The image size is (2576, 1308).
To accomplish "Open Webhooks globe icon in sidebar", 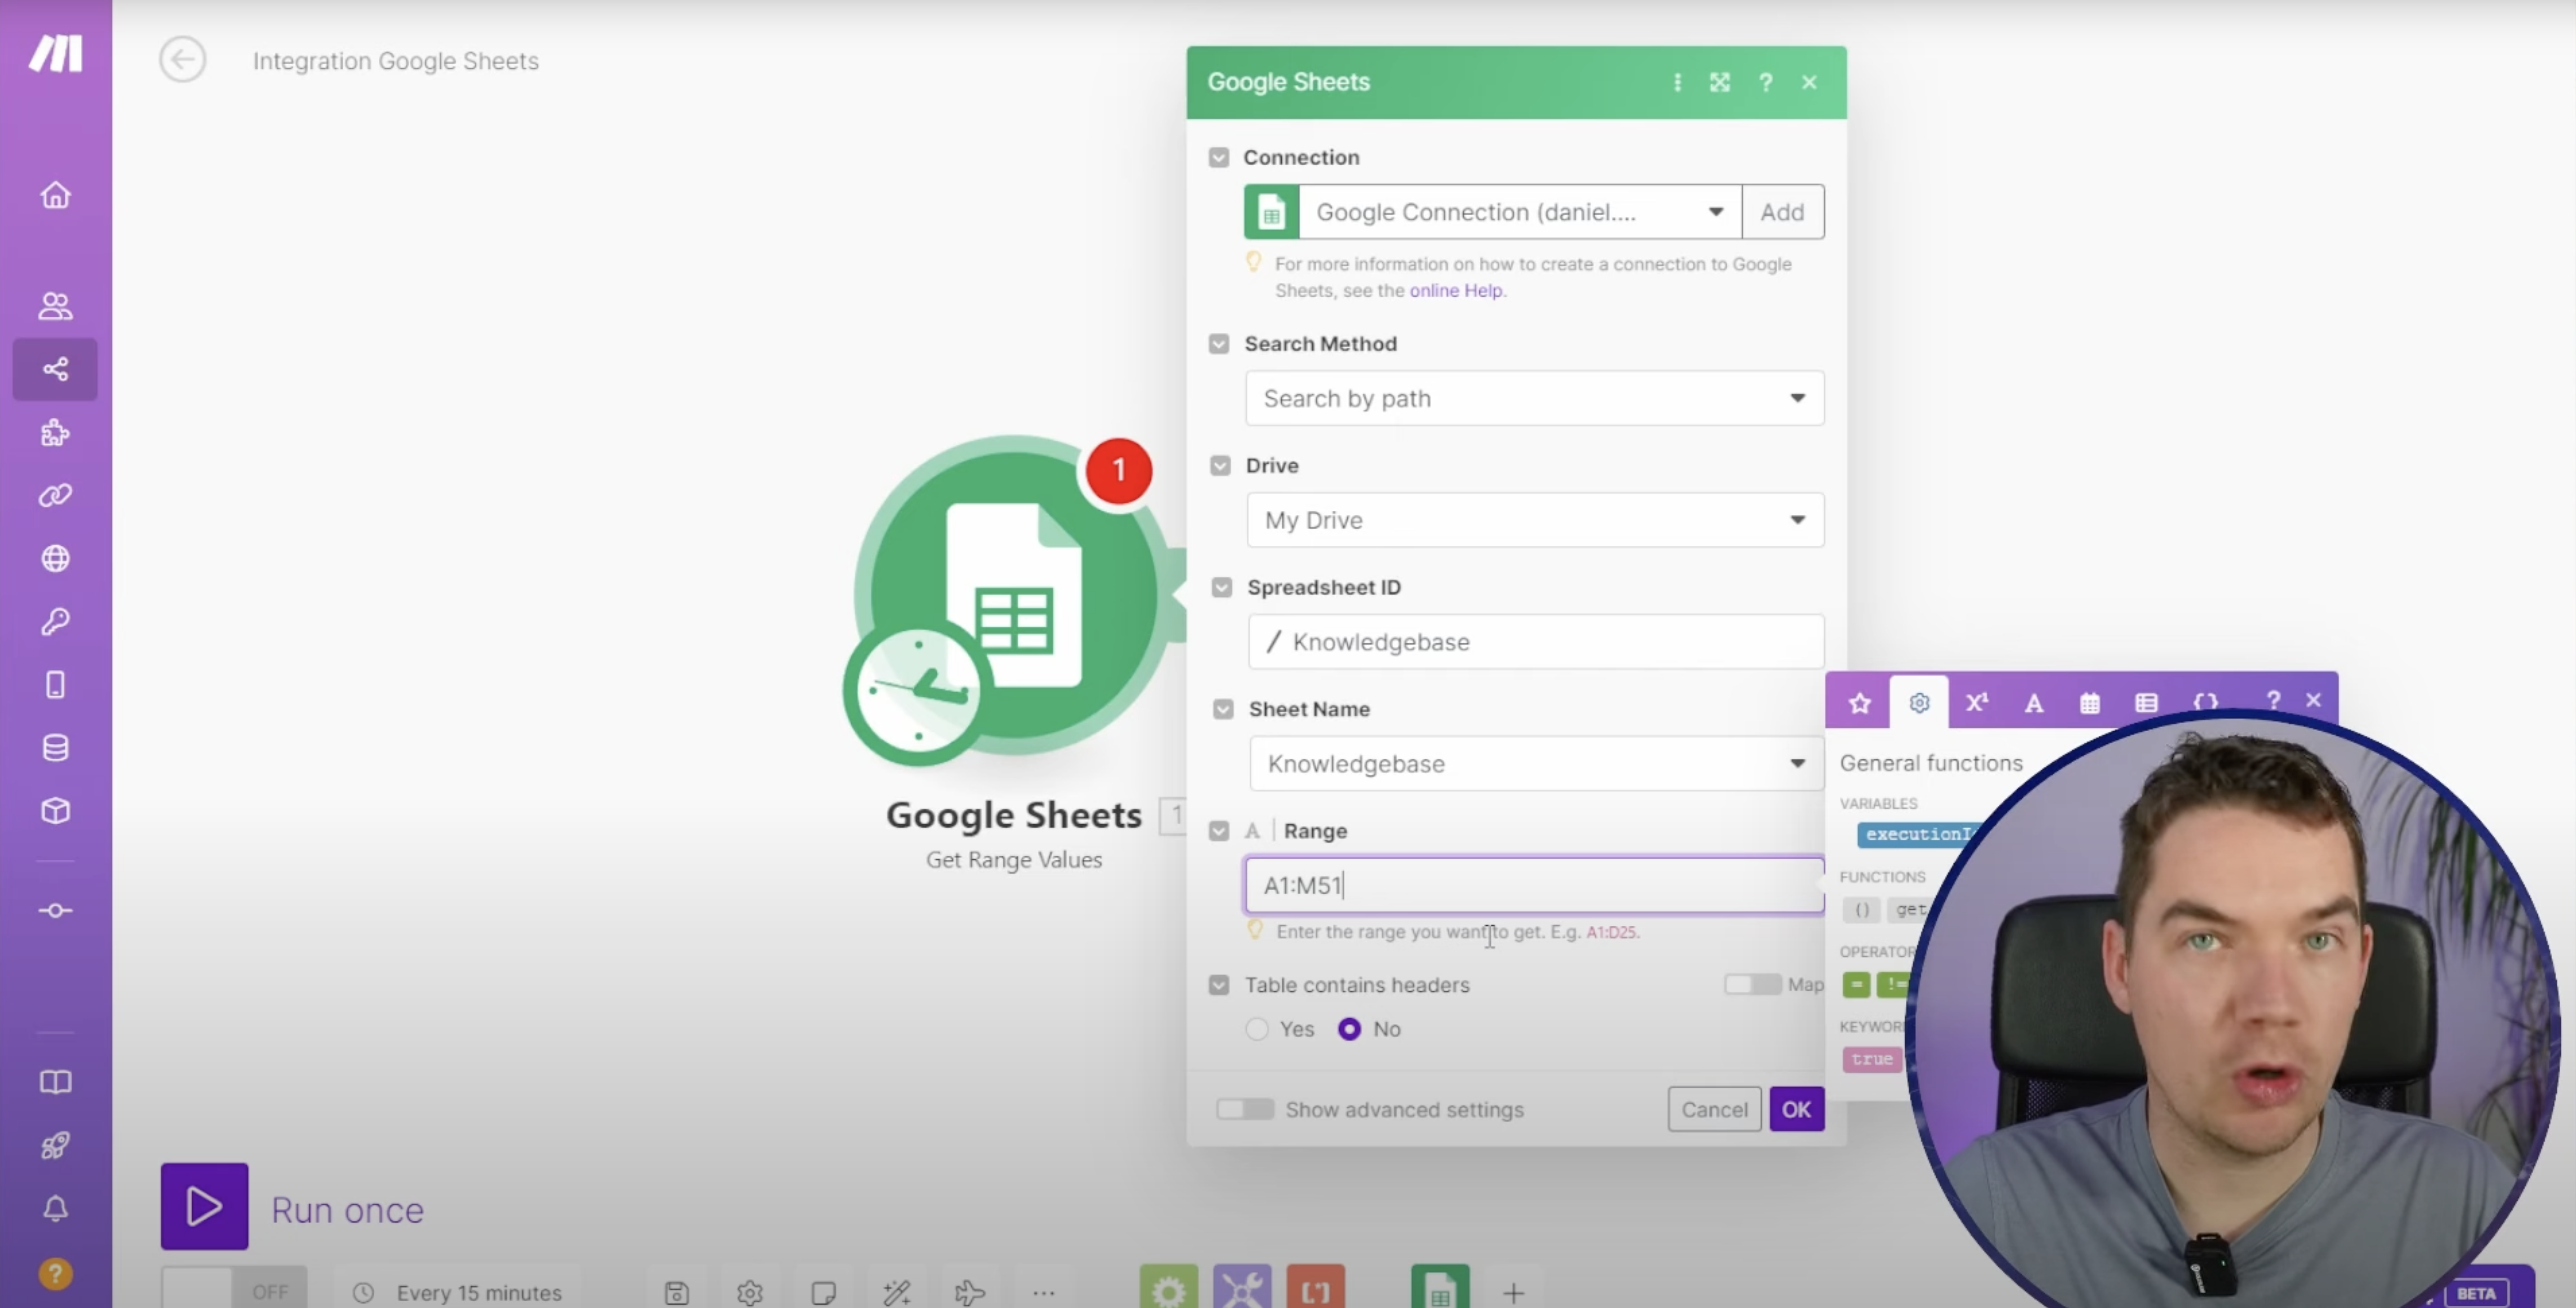I will pos(55,558).
